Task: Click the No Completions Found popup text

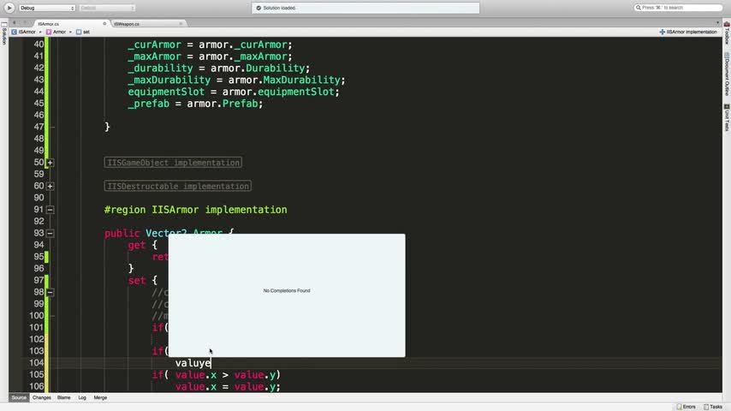Action: point(287,290)
